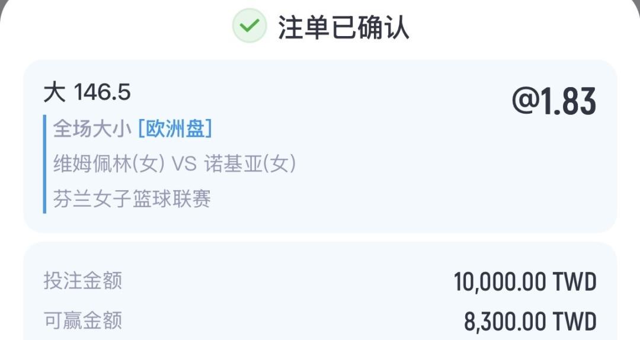640x340 pixels.
Task: Open the "芬兰女子篮球联赛" league name
Action: click(x=132, y=199)
